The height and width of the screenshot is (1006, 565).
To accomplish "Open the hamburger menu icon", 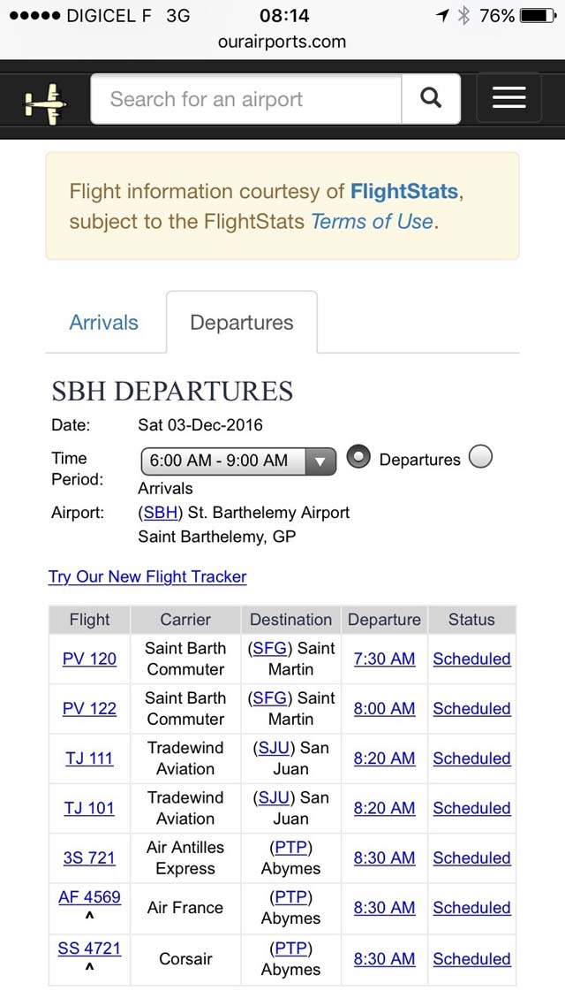I will 509,98.
